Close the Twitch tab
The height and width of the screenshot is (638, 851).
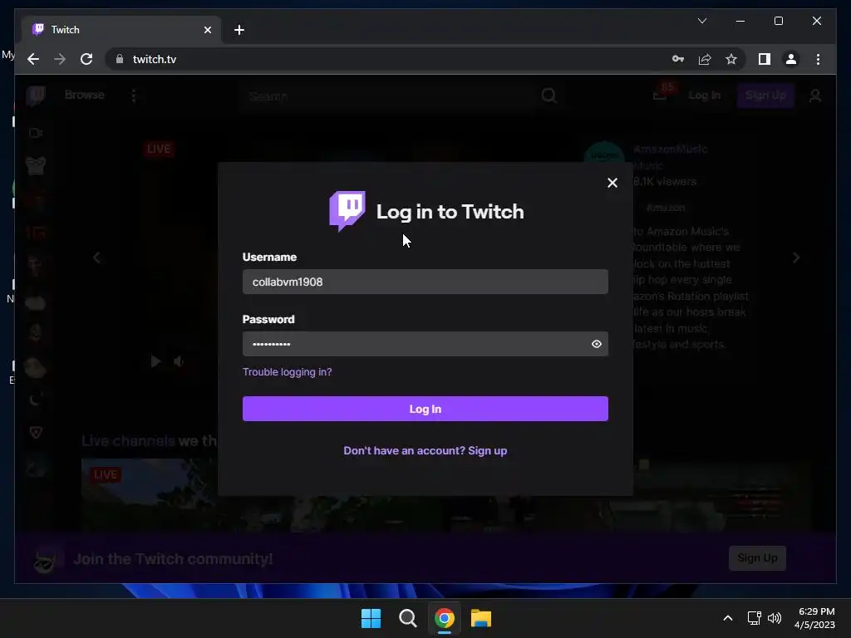point(207,30)
